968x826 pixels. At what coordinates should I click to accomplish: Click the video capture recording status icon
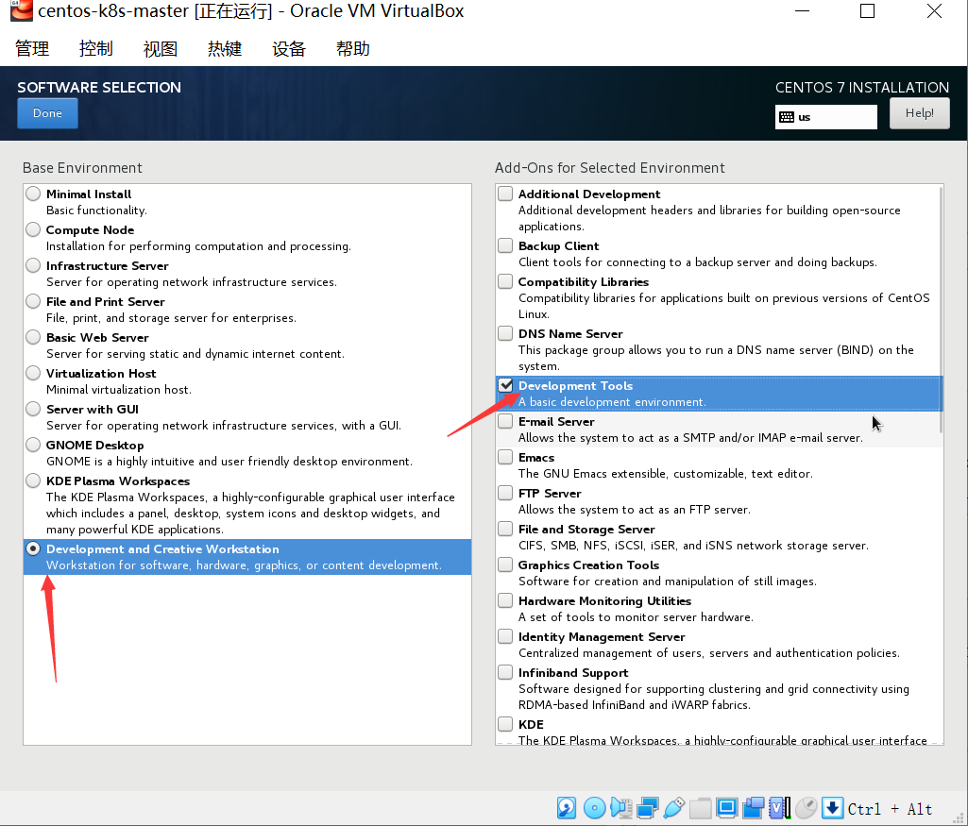[754, 808]
